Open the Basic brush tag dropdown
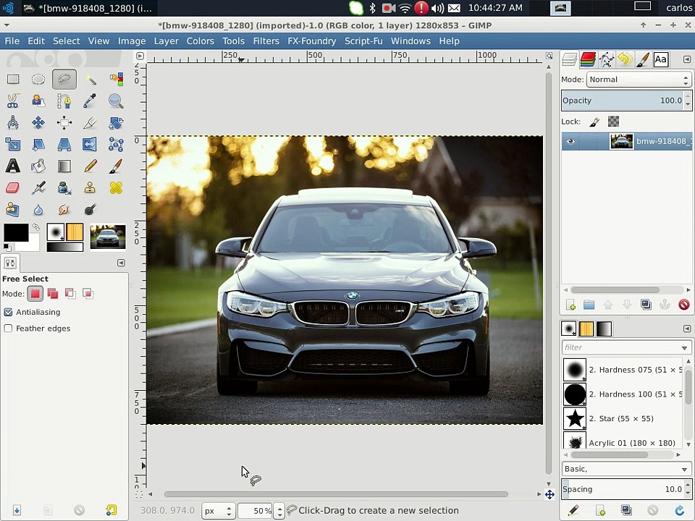Image resolution: width=695 pixels, height=521 pixels. pos(626,469)
